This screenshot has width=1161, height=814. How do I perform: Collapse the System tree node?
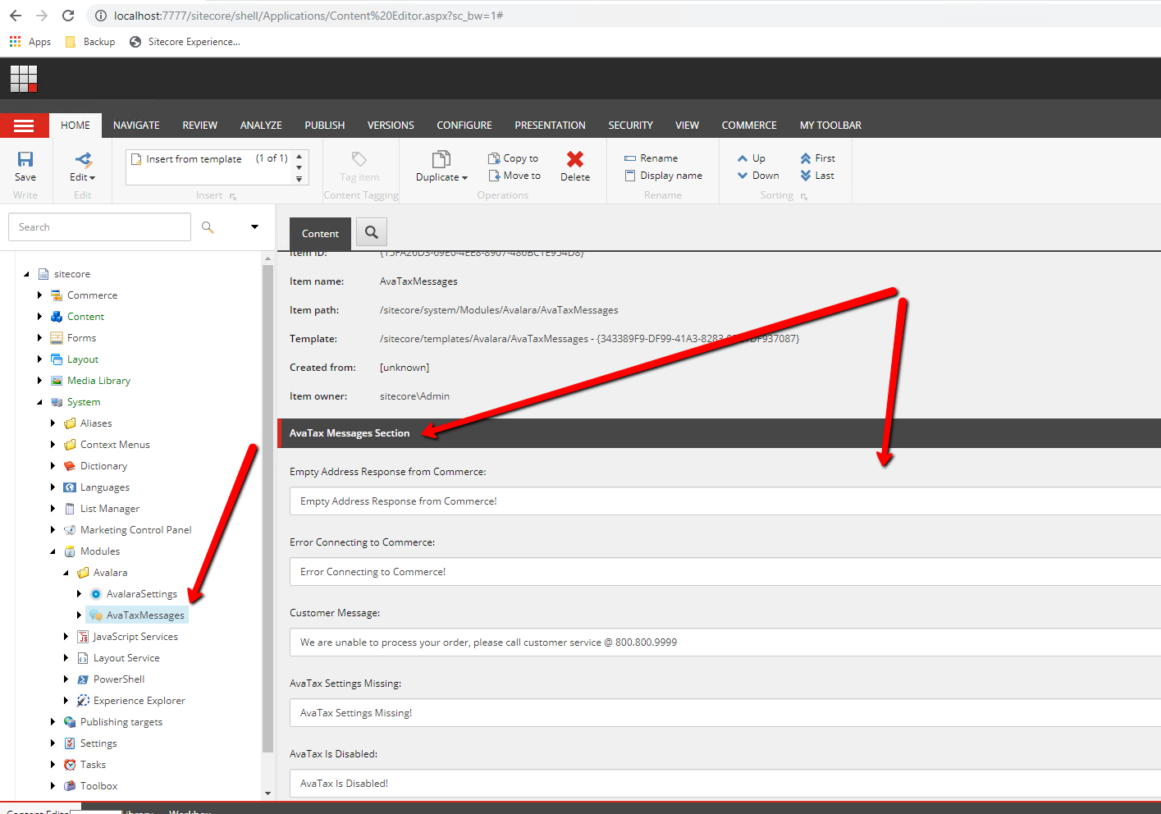coord(39,402)
